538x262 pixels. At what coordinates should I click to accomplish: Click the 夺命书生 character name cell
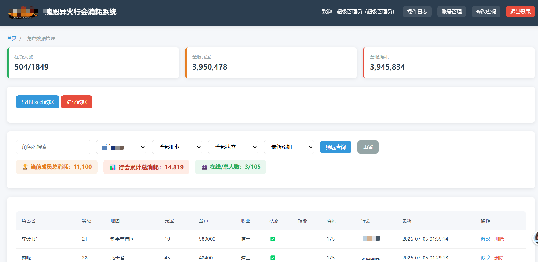click(x=31, y=239)
